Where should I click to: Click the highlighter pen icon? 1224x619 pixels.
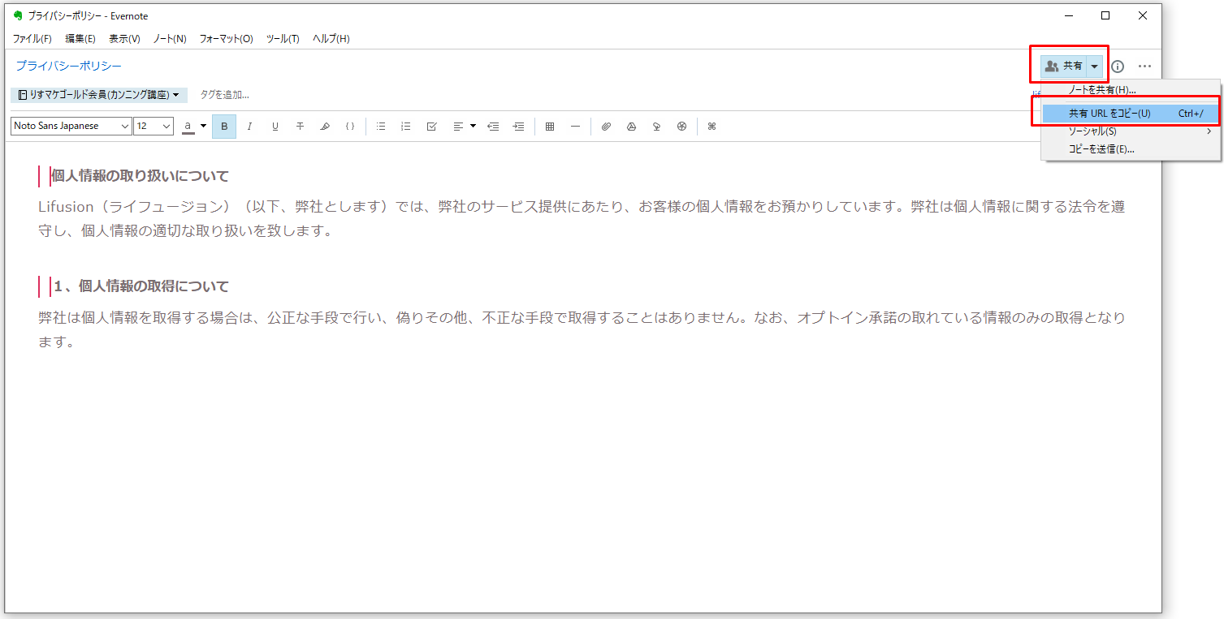tap(325, 127)
